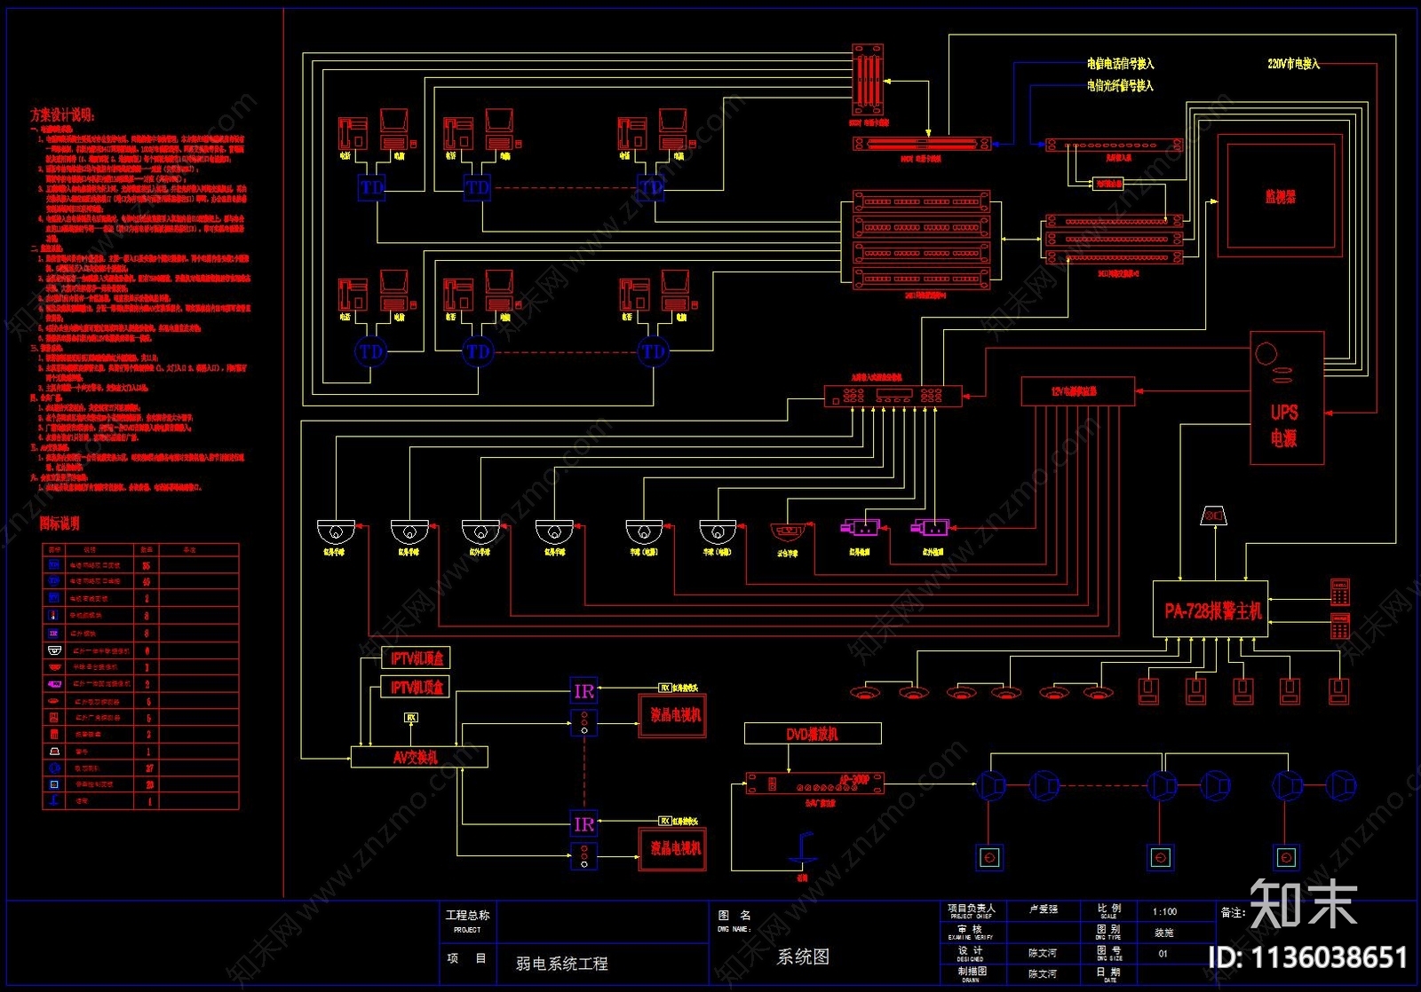The width and height of the screenshot is (1421, 992).
Task: Select the upper IR receiver block
Action: pos(583,691)
